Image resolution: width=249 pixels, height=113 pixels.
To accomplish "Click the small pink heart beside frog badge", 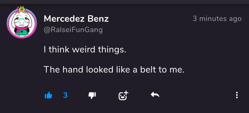I will (17, 8).
